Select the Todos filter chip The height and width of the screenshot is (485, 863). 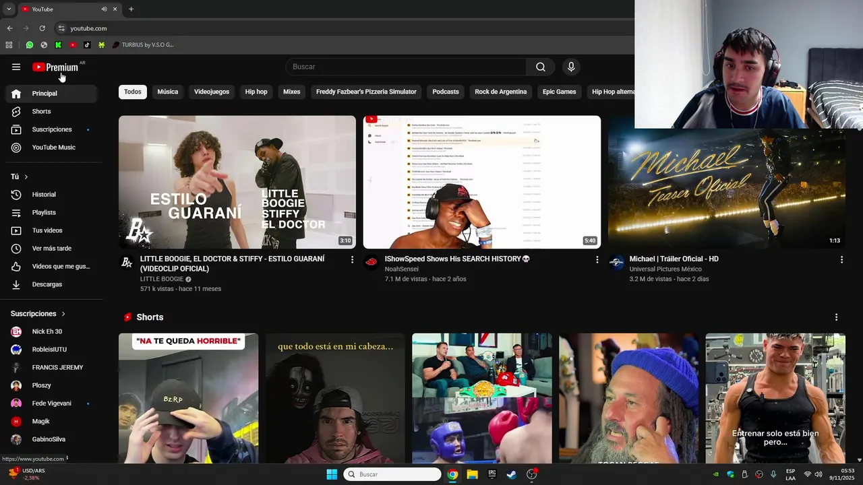click(x=133, y=92)
